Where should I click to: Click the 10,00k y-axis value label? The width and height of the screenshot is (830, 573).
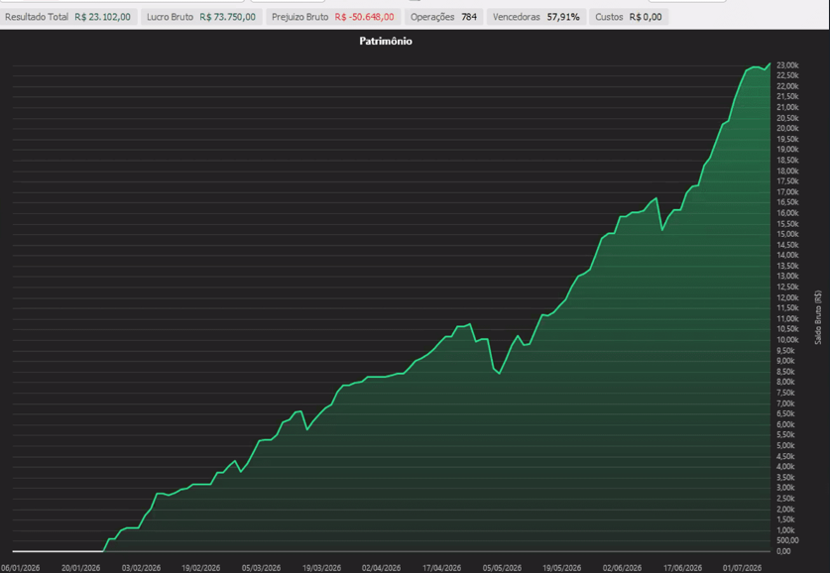(787, 340)
